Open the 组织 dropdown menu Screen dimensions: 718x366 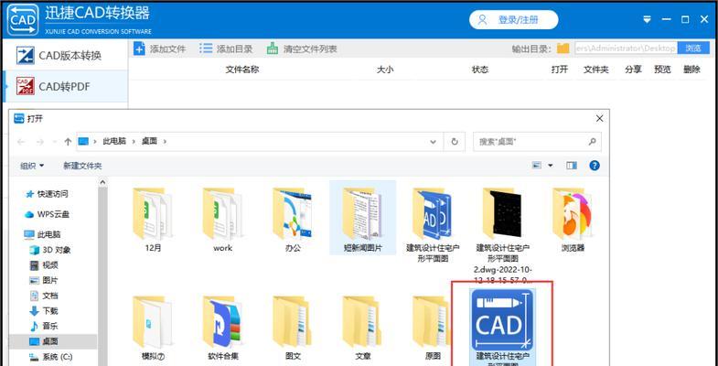tap(32, 166)
